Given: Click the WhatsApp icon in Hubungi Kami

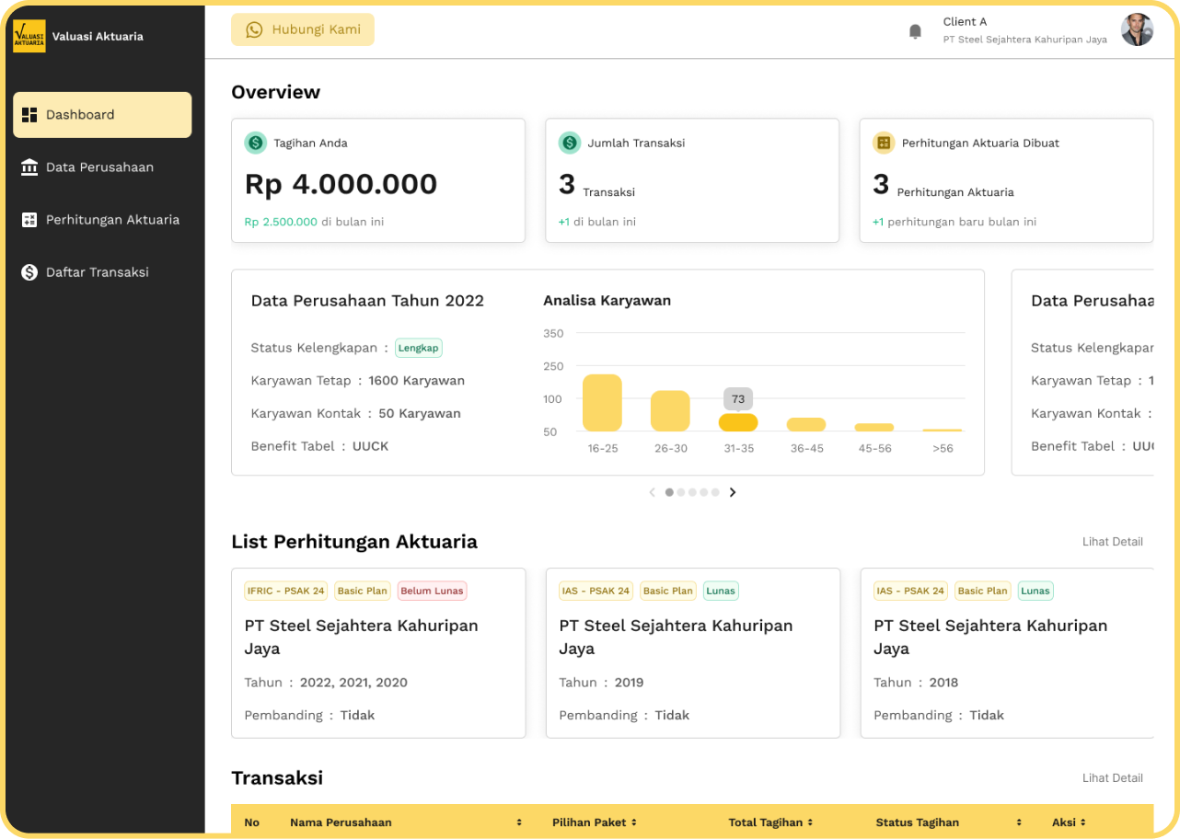Looking at the screenshot, I should [254, 29].
